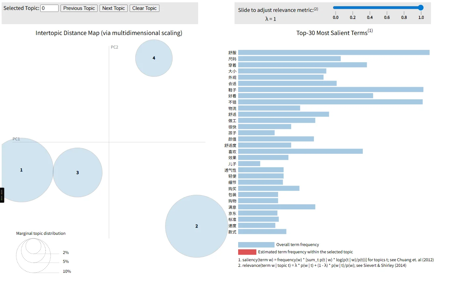471x285 pixels.
Task: Click the bar for term 满意
Action: [x=277, y=207]
